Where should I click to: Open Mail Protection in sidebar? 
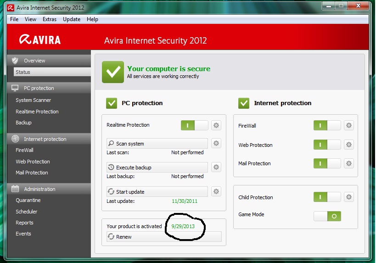(32, 173)
